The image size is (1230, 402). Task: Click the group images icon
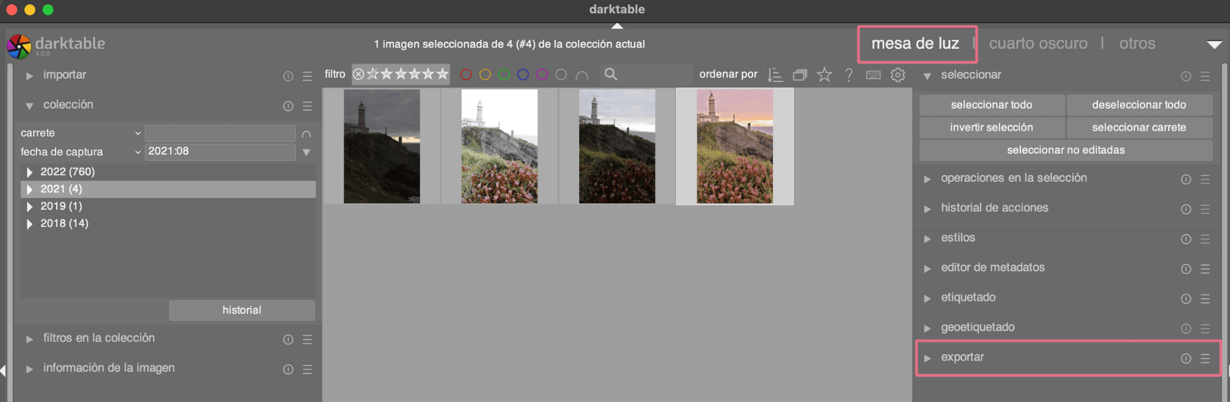800,75
